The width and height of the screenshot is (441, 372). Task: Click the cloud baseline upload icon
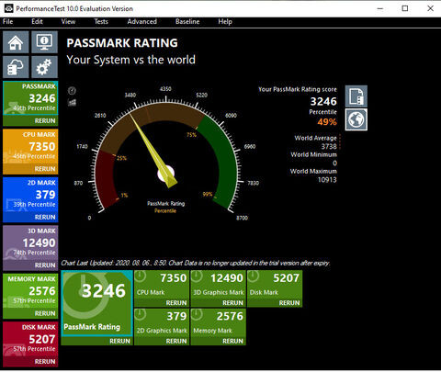pyautogui.click(x=16, y=67)
